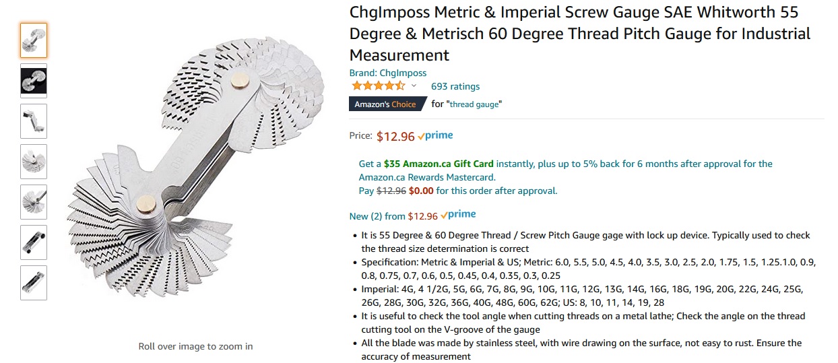
Task: Open the $35 Amazon.ca Gift Card offer
Action: [438, 164]
